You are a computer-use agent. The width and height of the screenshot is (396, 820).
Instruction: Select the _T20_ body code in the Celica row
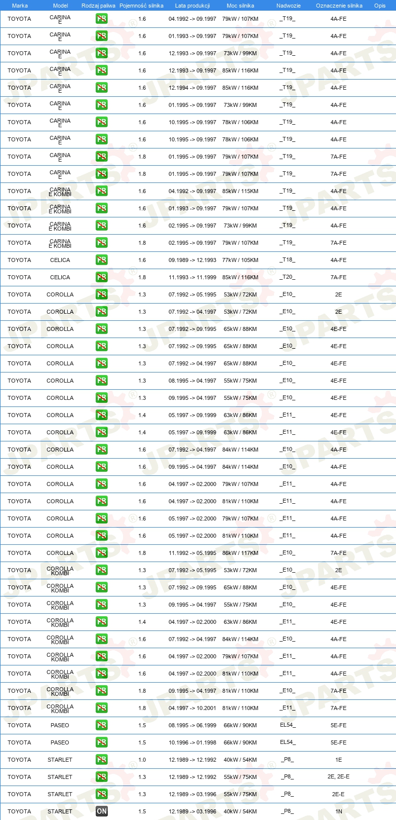click(x=287, y=277)
